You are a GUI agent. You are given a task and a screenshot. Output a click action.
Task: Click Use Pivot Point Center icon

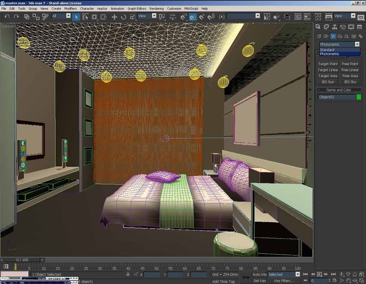[161, 17]
